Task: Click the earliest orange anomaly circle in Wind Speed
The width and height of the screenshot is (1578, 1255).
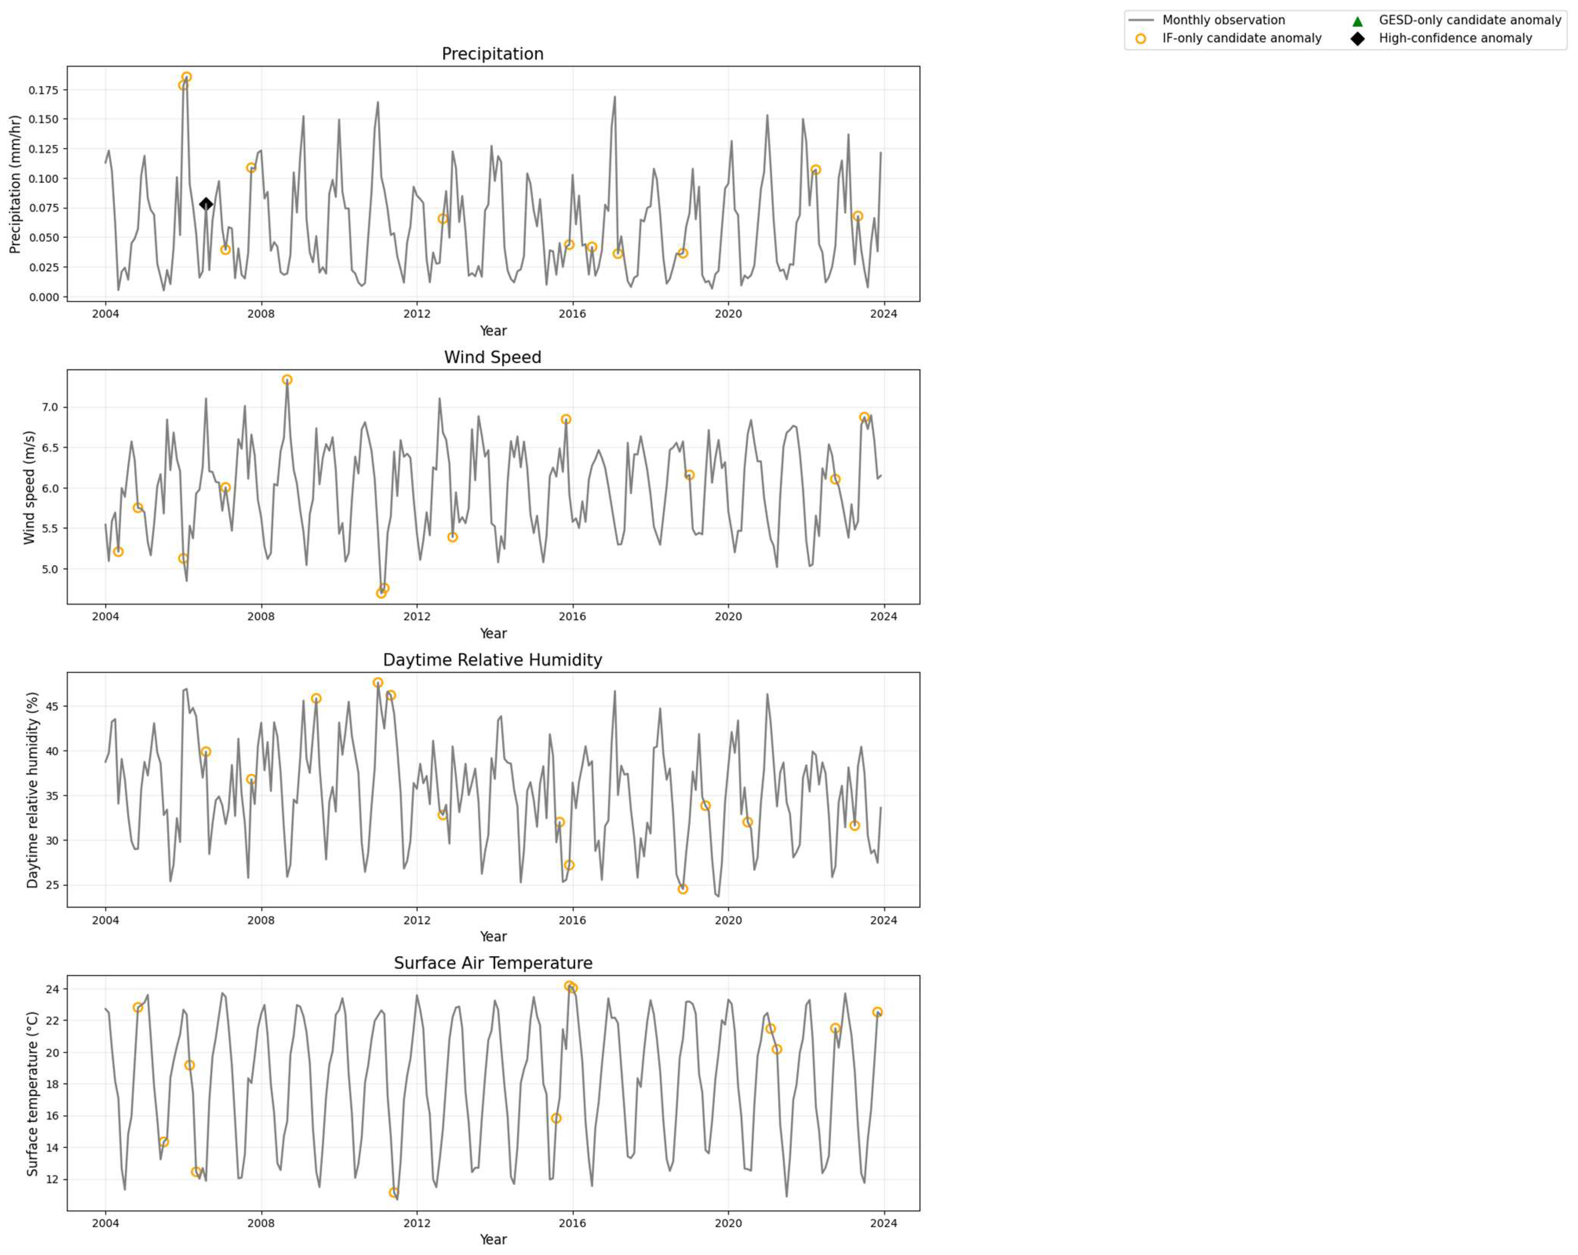Action: (118, 552)
